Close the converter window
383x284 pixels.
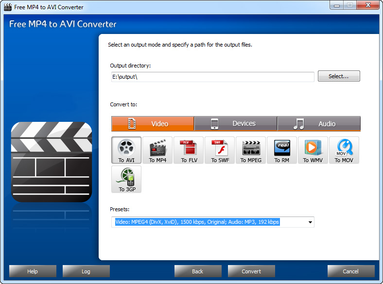tap(368, 5)
